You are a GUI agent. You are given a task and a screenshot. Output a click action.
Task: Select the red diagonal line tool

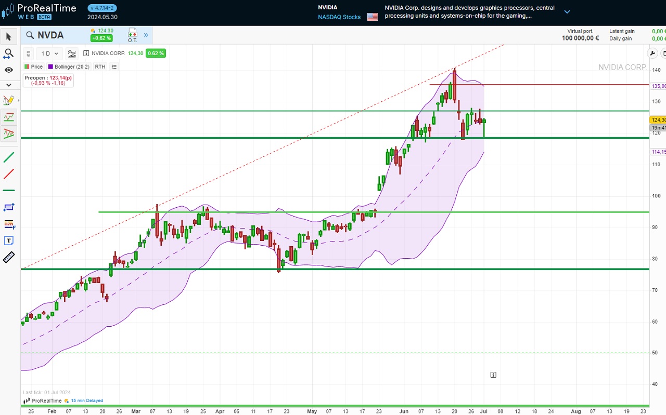(x=9, y=174)
